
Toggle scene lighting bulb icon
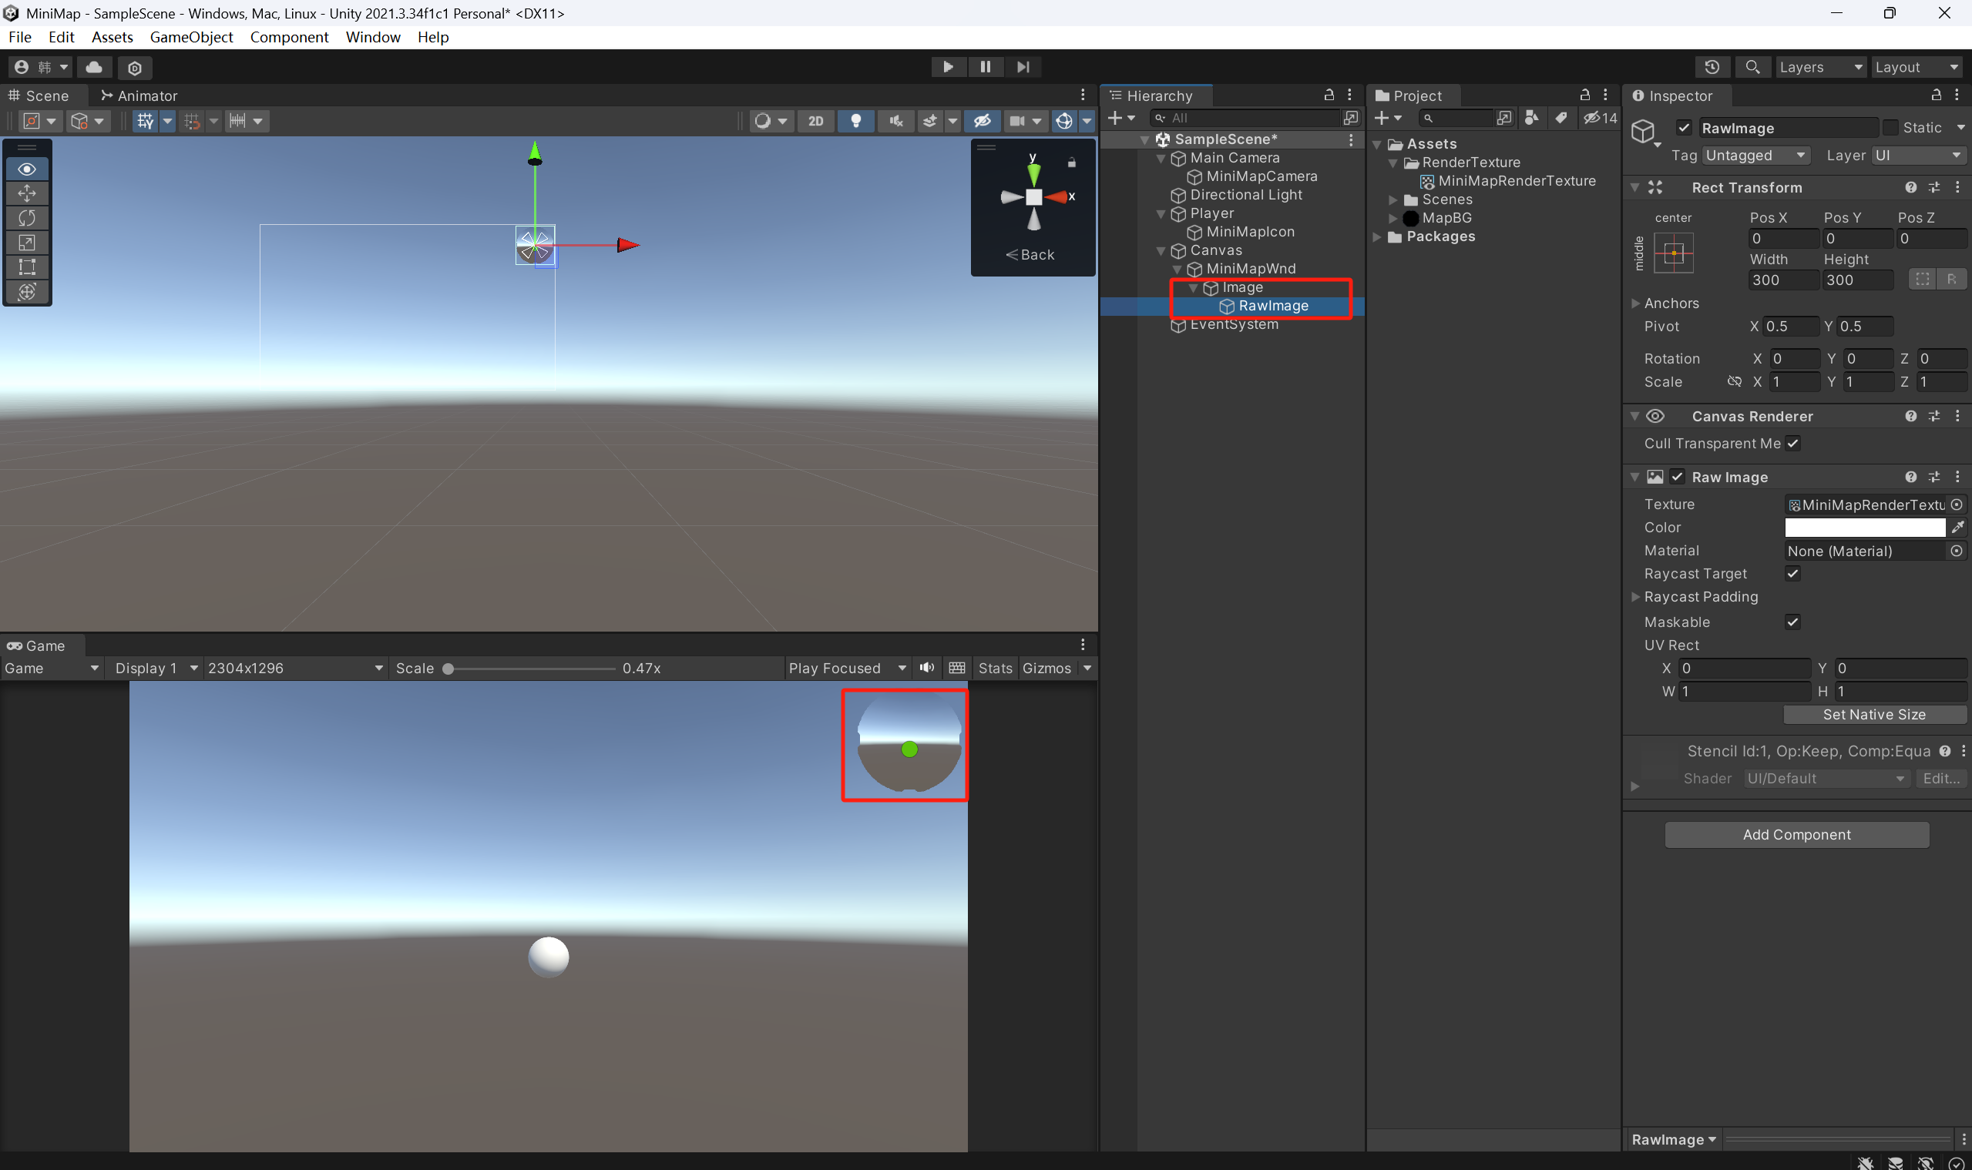click(855, 121)
